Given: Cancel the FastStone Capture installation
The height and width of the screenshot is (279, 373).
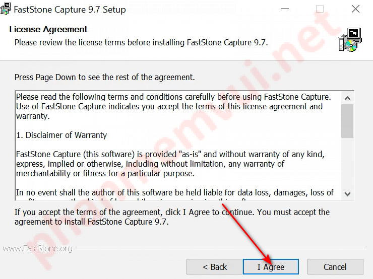Looking at the screenshot, I should click(x=335, y=266).
